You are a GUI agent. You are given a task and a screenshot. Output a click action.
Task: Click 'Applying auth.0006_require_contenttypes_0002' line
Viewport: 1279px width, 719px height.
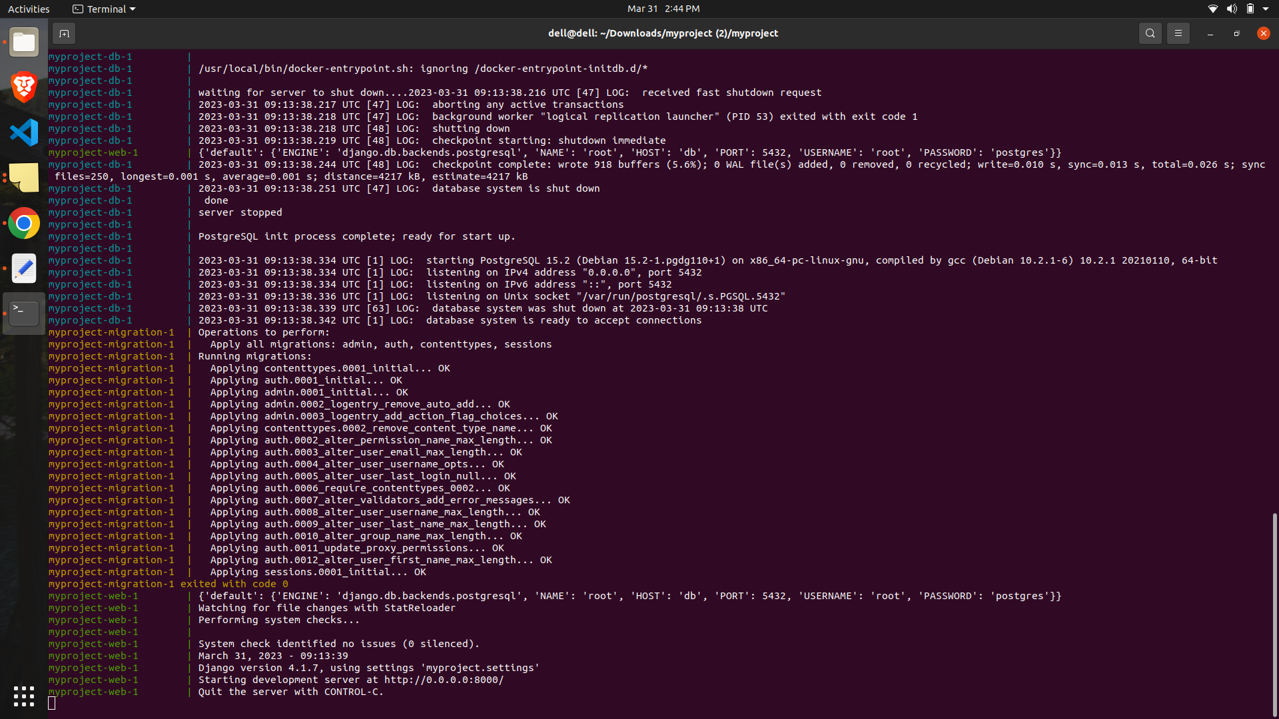tap(360, 488)
